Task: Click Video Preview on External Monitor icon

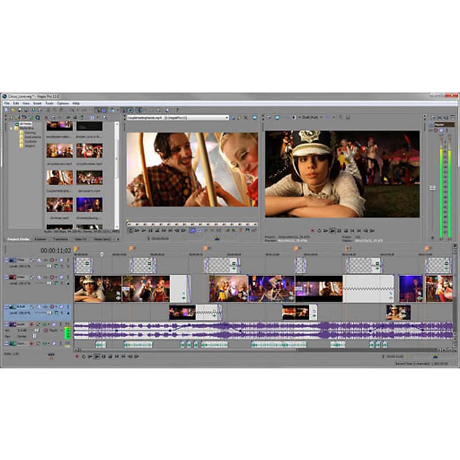Action: (x=278, y=117)
